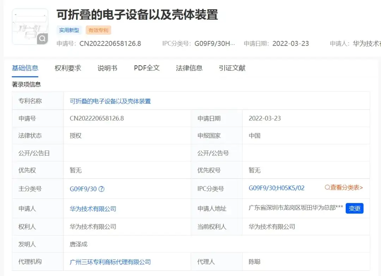Click the help question mark beside G09F9/30

coord(102,189)
